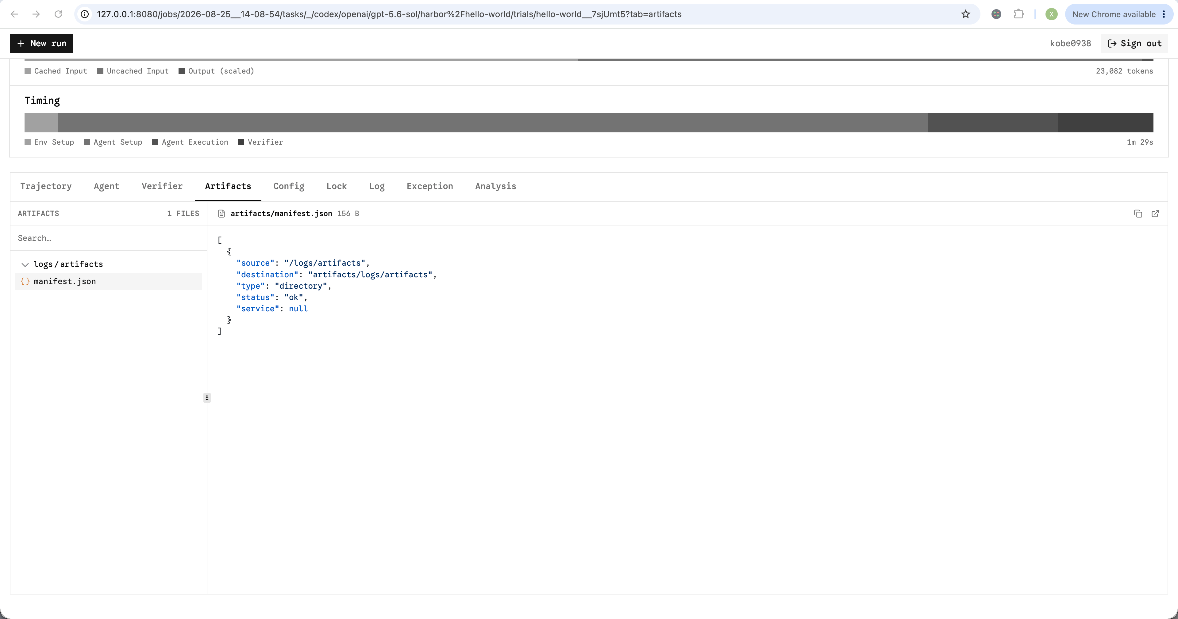Reload the page with the refresh icon
The image size is (1178, 619).
[58, 14]
